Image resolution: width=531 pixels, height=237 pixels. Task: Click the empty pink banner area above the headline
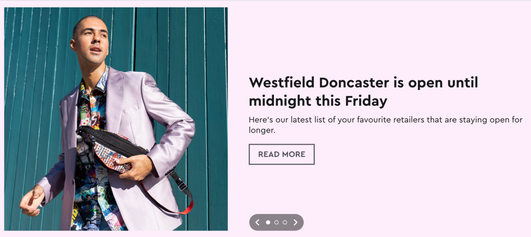tap(379, 37)
